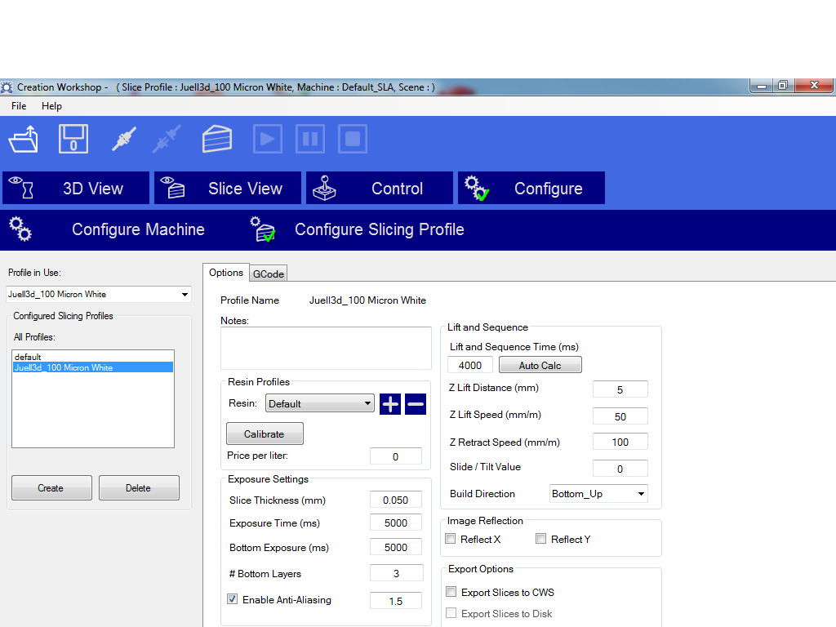Expand the Resin dropdown
Image resolution: width=836 pixels, height=627 pixels.
[x=367, y=403]
